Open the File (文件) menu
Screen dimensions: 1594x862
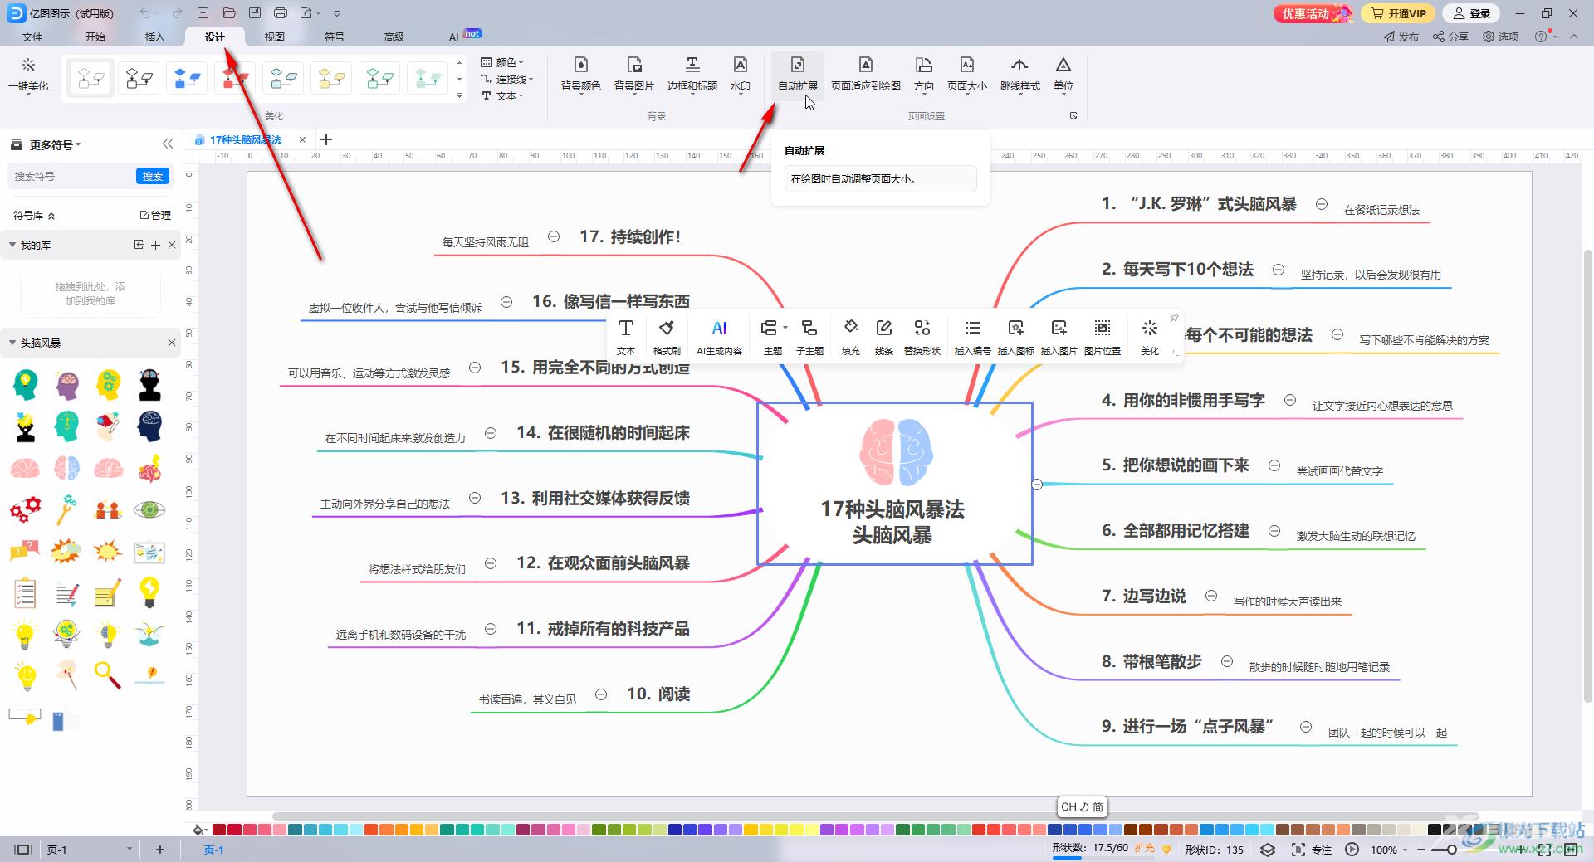(x=32, y=37)
